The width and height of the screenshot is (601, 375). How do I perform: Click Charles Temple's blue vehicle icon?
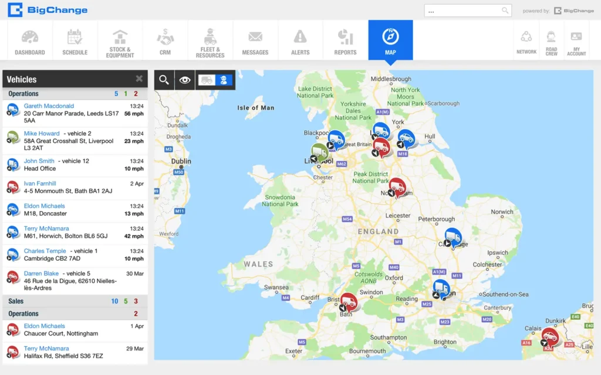coord(13,255)
